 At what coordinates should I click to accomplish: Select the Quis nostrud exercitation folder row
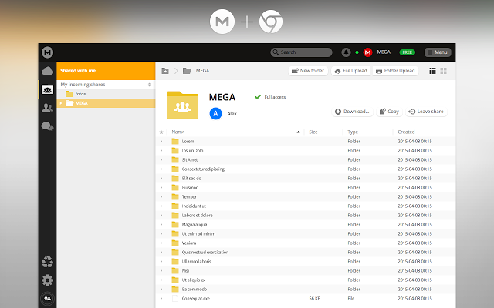306,252
